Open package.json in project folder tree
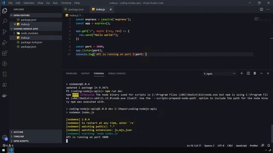Image resolution: width=273 pixels, height=153 pixels. 36,47
